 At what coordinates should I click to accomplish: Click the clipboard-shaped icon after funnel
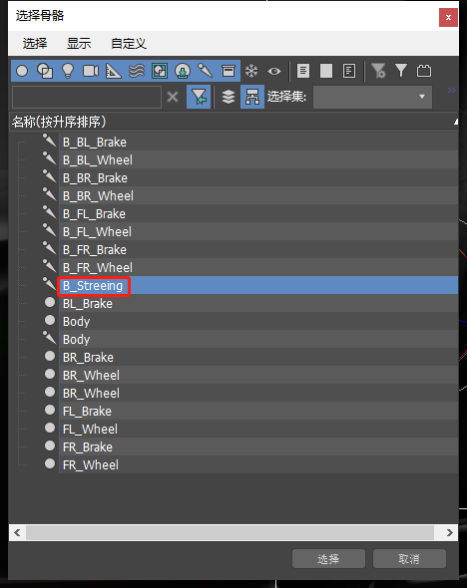point(424,71)
